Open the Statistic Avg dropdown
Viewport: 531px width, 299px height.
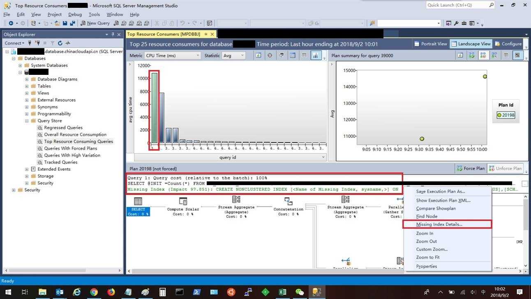pos(233,55)
